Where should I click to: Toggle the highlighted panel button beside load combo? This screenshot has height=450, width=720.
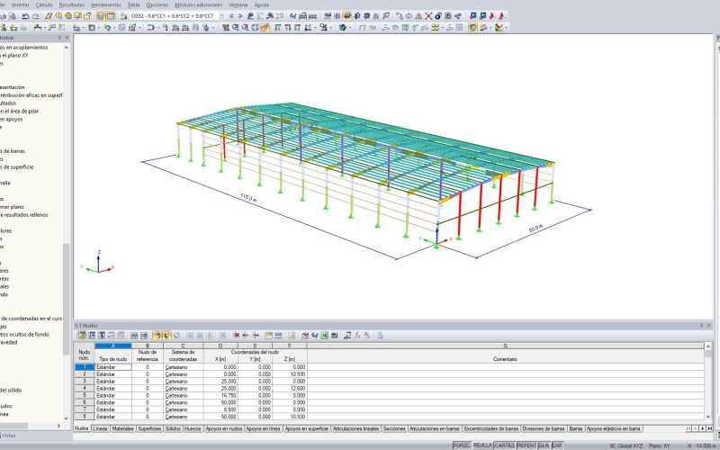pyautogui.click(x=111, y=16)
